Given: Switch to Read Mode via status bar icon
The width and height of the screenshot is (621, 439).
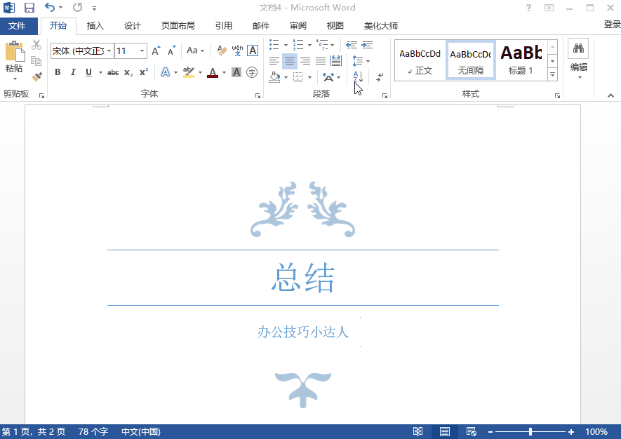Looking at the screenshot, I should tap(419, 431).
